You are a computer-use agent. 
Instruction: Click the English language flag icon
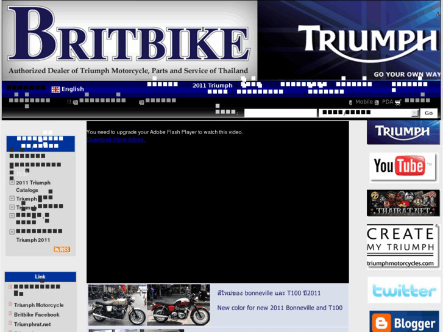(x=55, y=90)
